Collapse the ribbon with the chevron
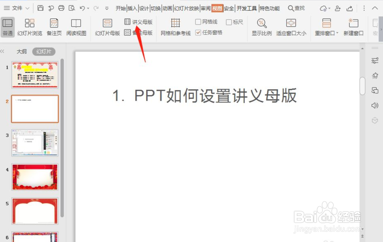The image size is (383, 242). 375,8
